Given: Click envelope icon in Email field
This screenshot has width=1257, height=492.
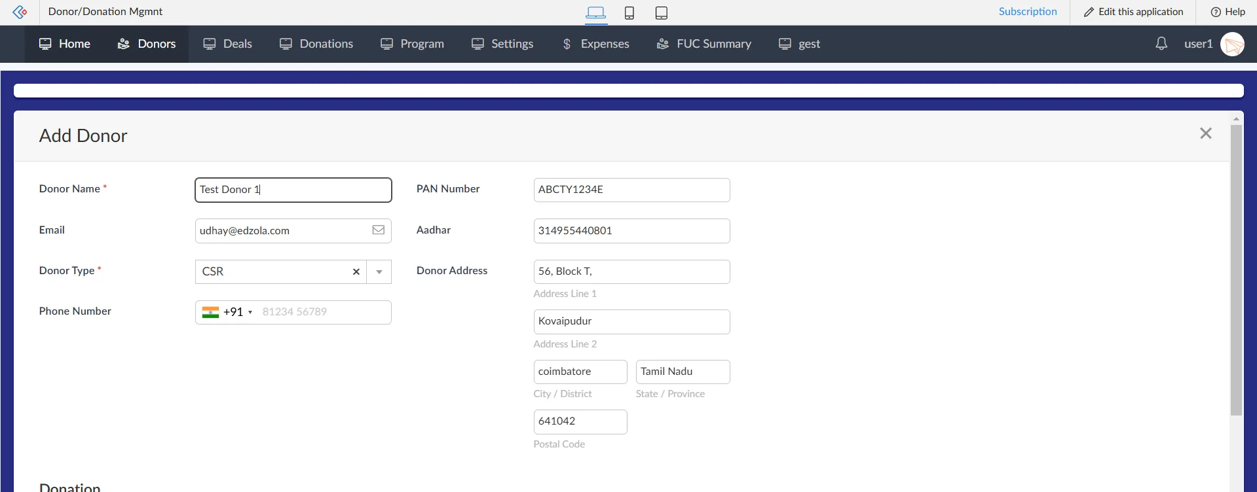Looking at the screenshot, I should click(x=379, y=230).
